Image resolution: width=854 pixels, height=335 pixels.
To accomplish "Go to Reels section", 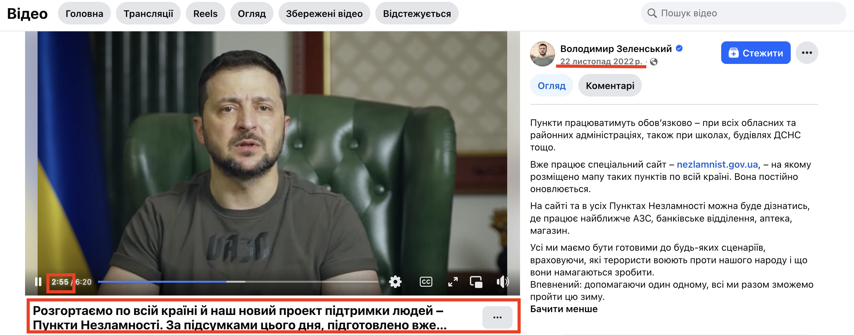I will [205, 13].
